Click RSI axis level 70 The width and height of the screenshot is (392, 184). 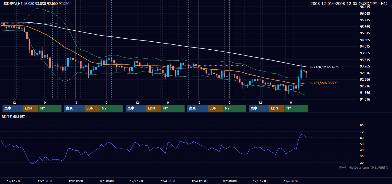coord(362,132)
